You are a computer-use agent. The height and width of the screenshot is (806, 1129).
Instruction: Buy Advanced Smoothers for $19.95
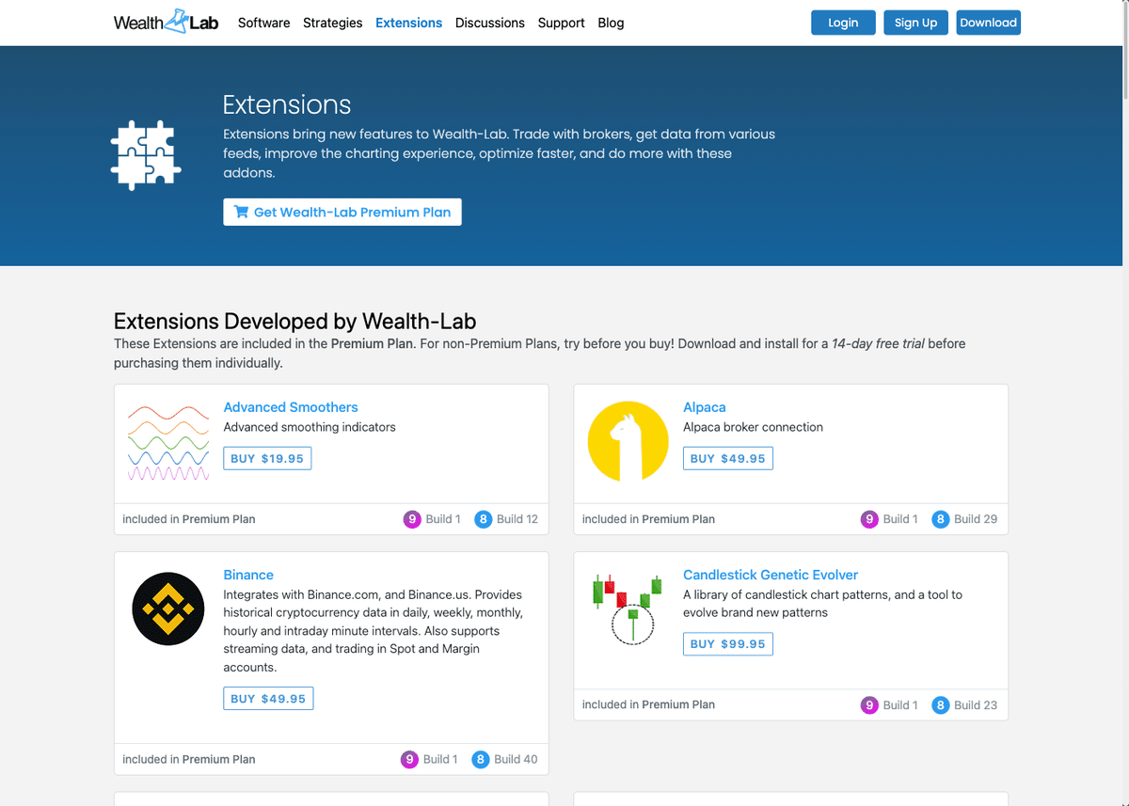point(267,458)
